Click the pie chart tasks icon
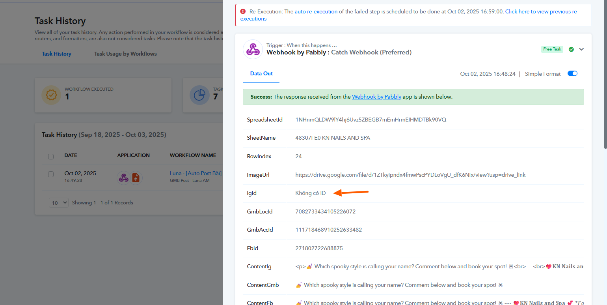This screenshot has width=607, height=305. tap(199, 95)
